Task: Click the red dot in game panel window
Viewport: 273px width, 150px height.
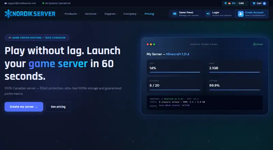Action: point(148,44)
